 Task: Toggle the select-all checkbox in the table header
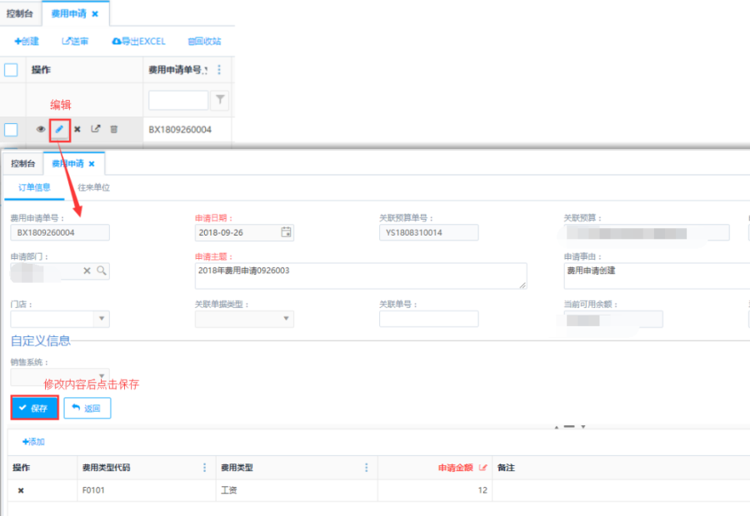pyautogui.click(x=11, y=70)
